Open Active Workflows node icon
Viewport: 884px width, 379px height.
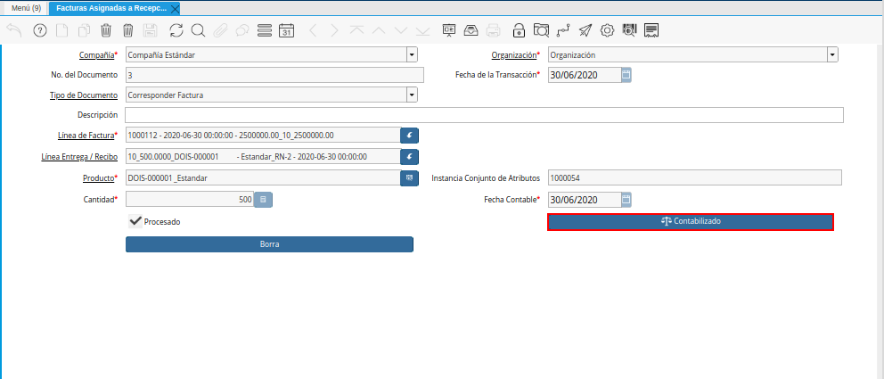tap(562, 30)
